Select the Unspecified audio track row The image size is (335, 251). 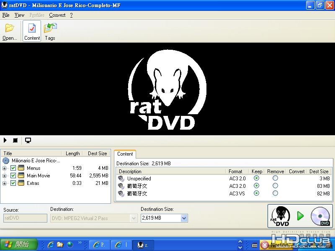click(x=224, y=179)
